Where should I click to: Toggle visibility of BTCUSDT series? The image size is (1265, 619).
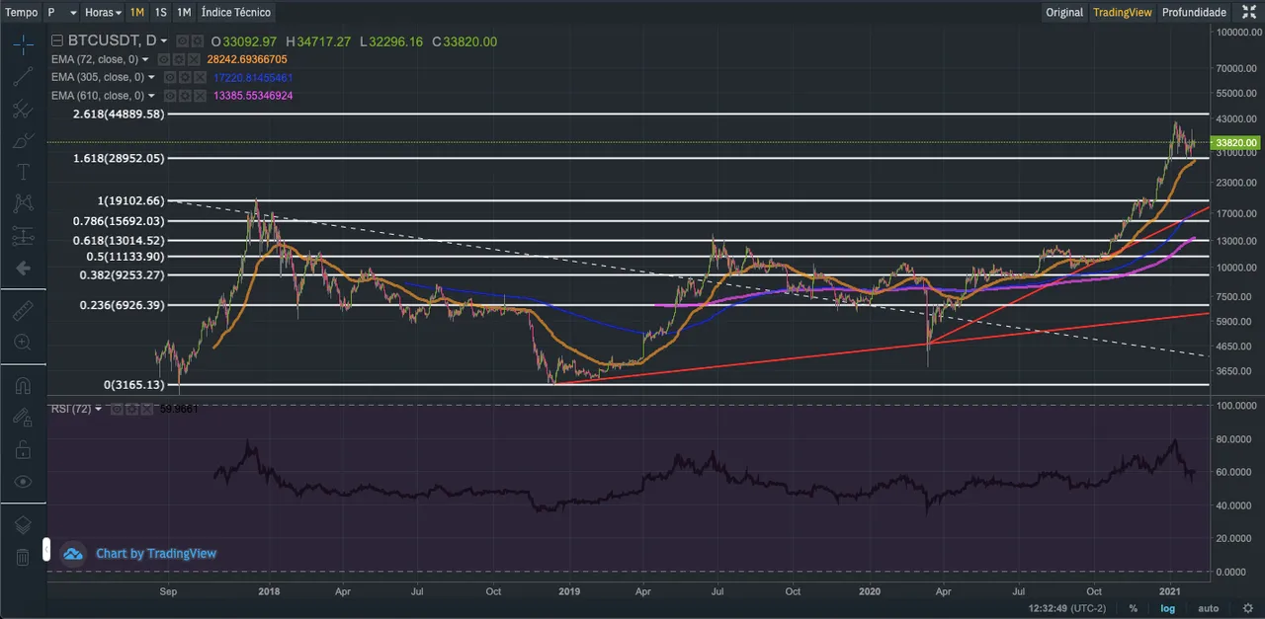182,41
